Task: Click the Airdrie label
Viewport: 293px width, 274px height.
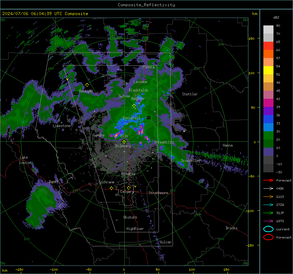Action: click(x=128, y=174)
